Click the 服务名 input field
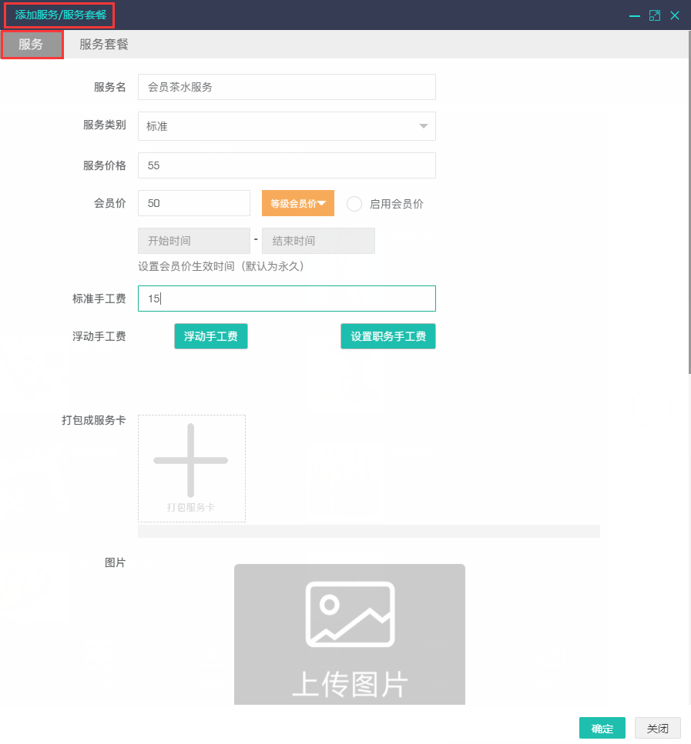The image size is (691, 744). [287, 87]
